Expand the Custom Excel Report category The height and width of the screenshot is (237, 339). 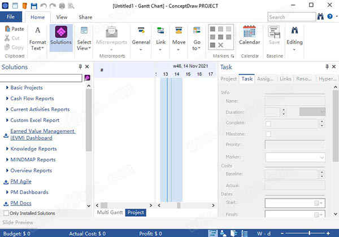(x=7, y=120)
